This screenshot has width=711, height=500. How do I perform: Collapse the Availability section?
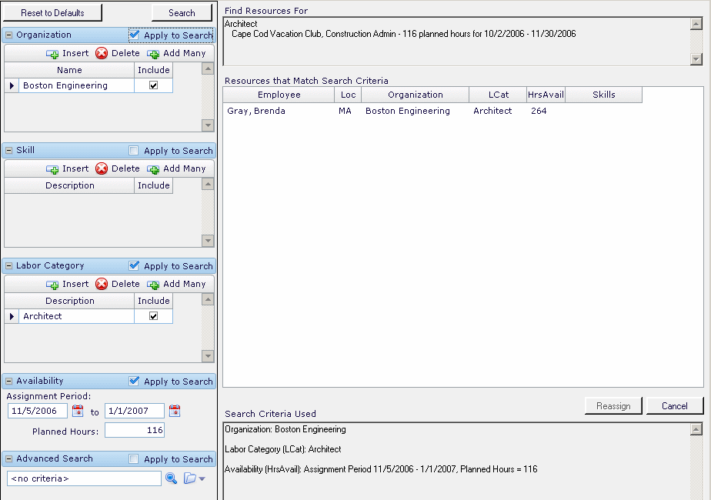click(9, 382)
